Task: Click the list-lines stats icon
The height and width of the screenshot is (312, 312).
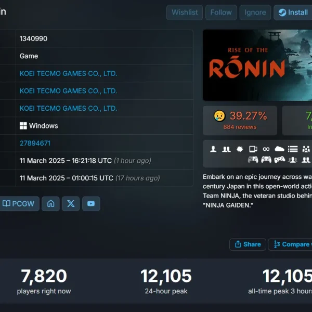Action: pyautogui.click(x=293, y=149)
